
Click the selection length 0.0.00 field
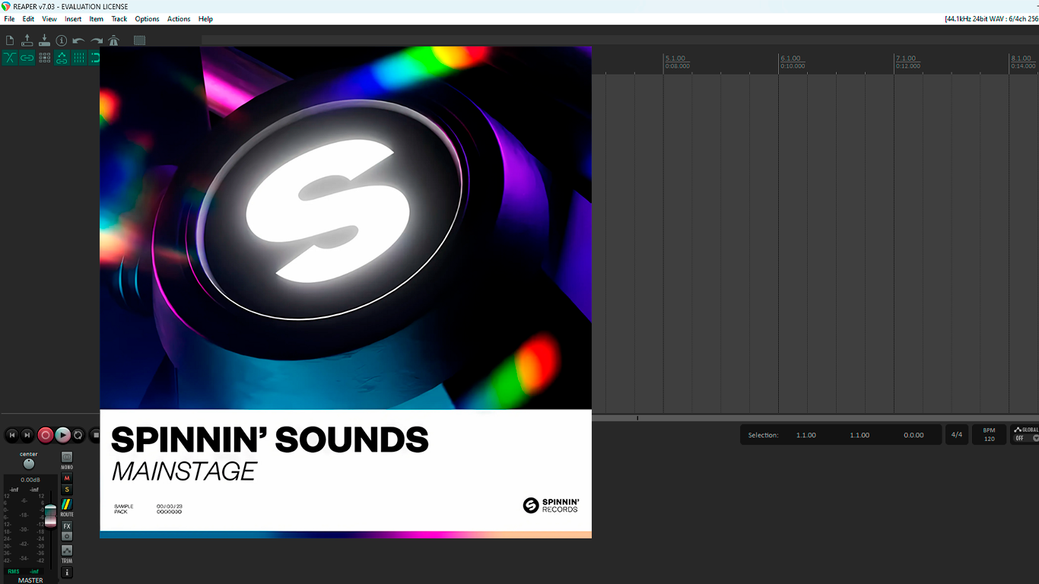click(x=913, y=435)
